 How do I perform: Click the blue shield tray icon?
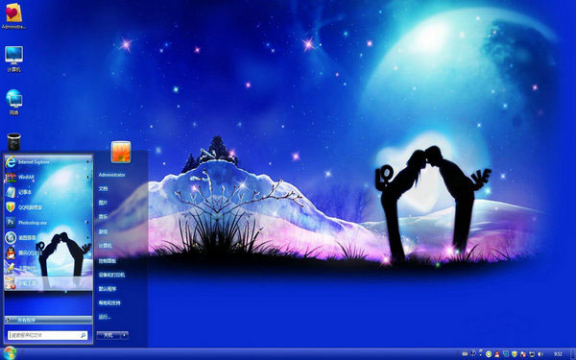coord(506,353)
